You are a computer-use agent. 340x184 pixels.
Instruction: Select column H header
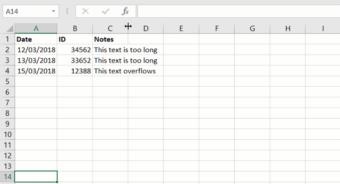tap(288, 29)
